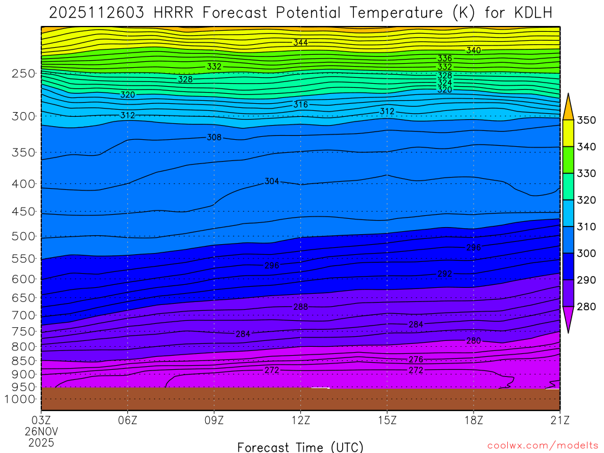
Task: Click the 09Z time axis label
Action: 214,420
